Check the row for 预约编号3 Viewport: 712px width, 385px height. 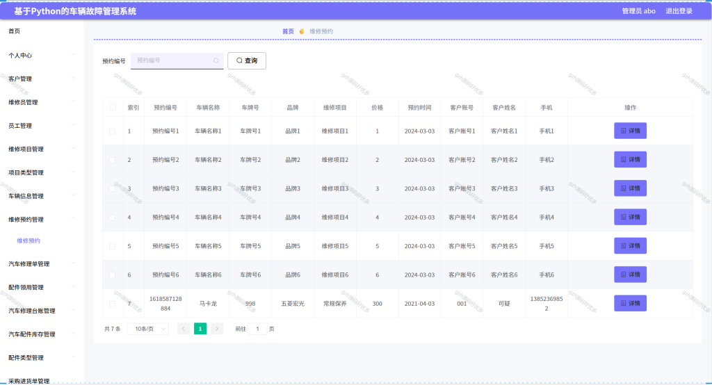pos(112,188)
